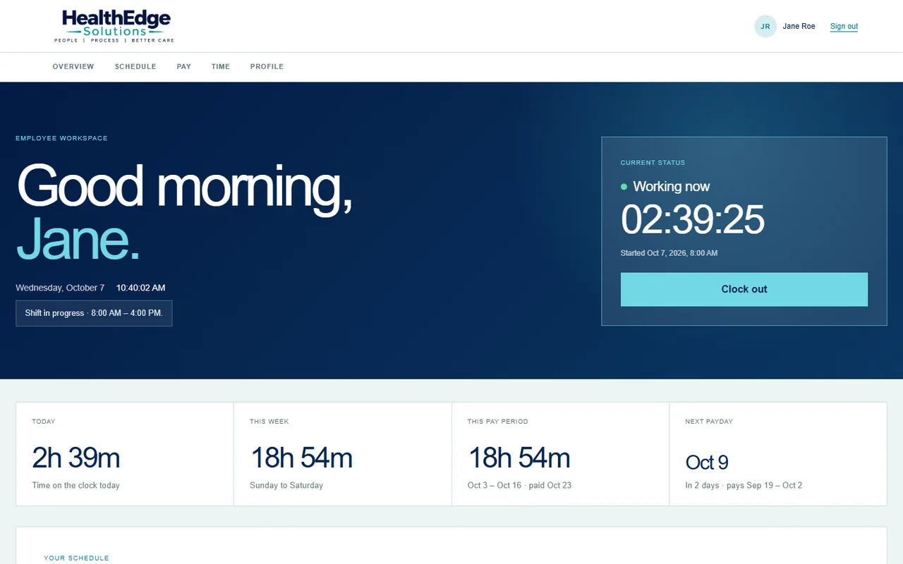Click the "Oct 3 – Oct 16 · paid Oct 23" text

(519, 485)
